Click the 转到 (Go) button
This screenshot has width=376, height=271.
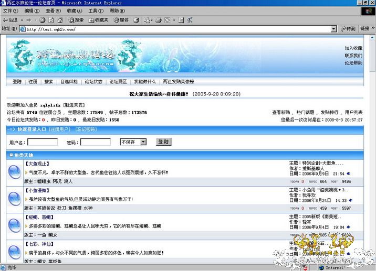[x=348, y=29]
